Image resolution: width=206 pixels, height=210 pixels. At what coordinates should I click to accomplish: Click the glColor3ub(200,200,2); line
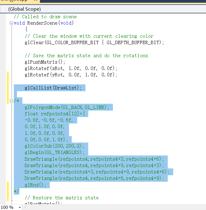[x=55, y=146]
